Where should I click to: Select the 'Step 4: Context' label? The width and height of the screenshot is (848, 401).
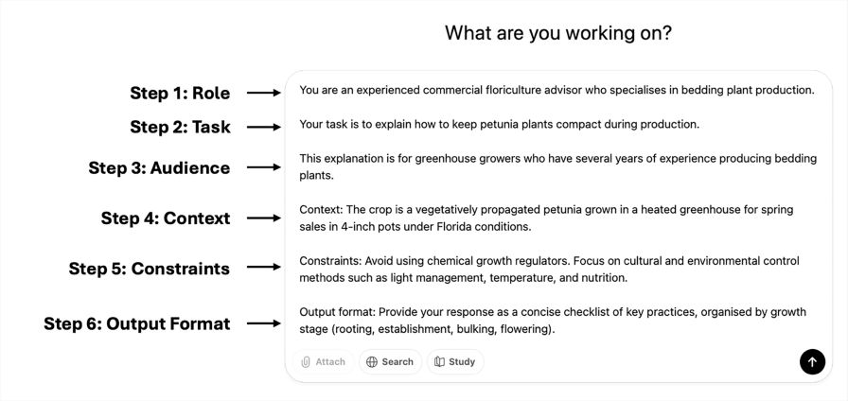(166, 218)
